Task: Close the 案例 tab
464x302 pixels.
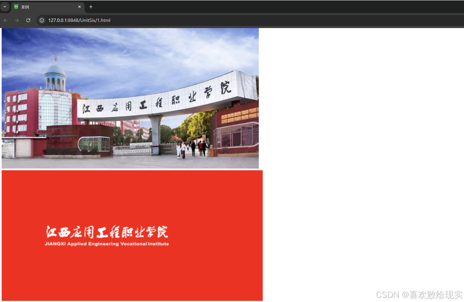Action: [79, 7]
